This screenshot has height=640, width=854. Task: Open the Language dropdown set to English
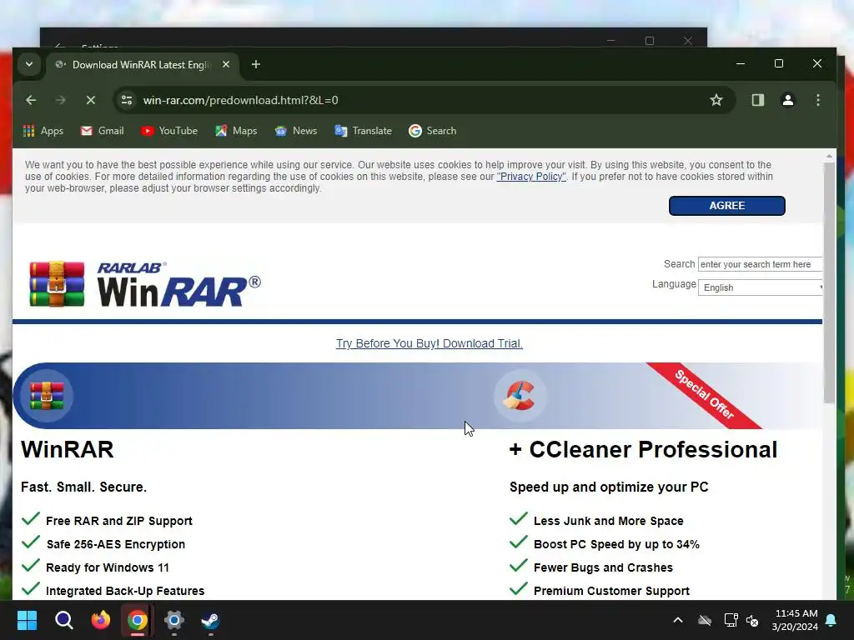(760, 287)
